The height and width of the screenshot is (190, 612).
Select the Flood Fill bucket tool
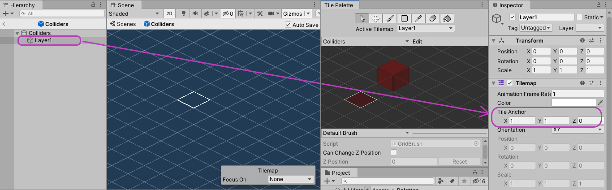447,18
